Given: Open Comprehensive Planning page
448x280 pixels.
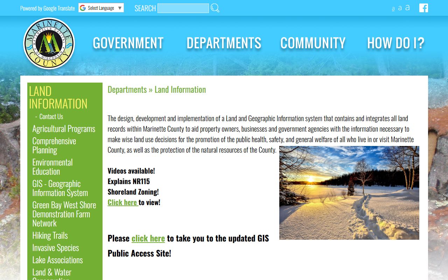Looking at the screenshot, I should pos(54,146).
